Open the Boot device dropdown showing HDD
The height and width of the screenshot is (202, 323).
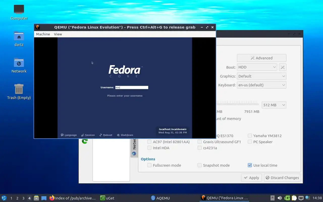pyautogui.click(x=257, y=67)
